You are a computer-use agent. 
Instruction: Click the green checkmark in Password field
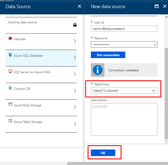(x=155, y=45)
